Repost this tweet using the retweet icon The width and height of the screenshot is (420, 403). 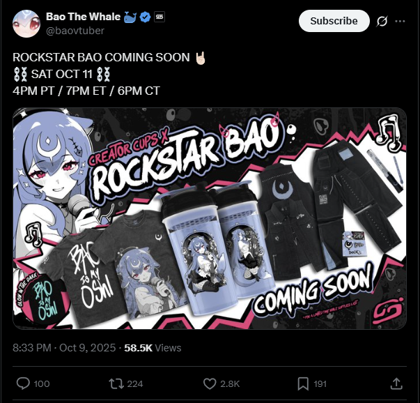(x=116, y=383)
